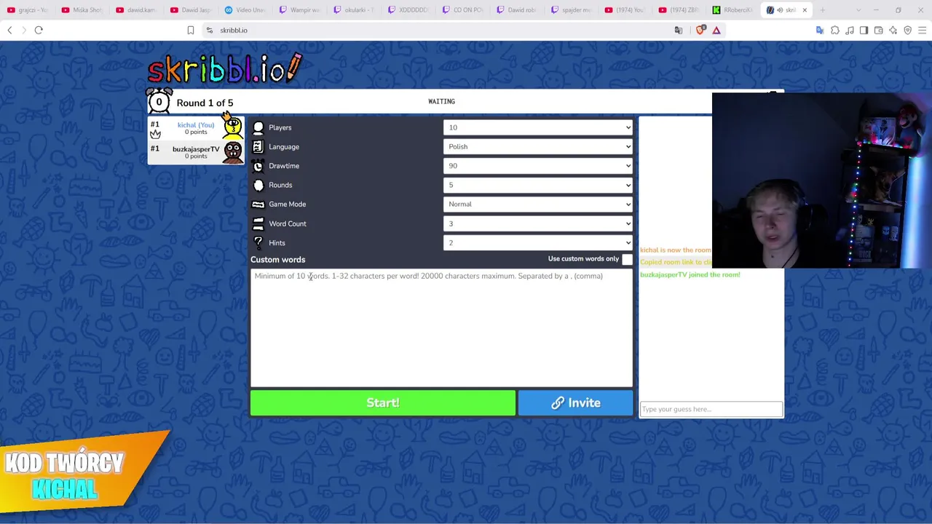Open the Leo AI sparkle icon
932x524 pixels.
coord(893,30)
